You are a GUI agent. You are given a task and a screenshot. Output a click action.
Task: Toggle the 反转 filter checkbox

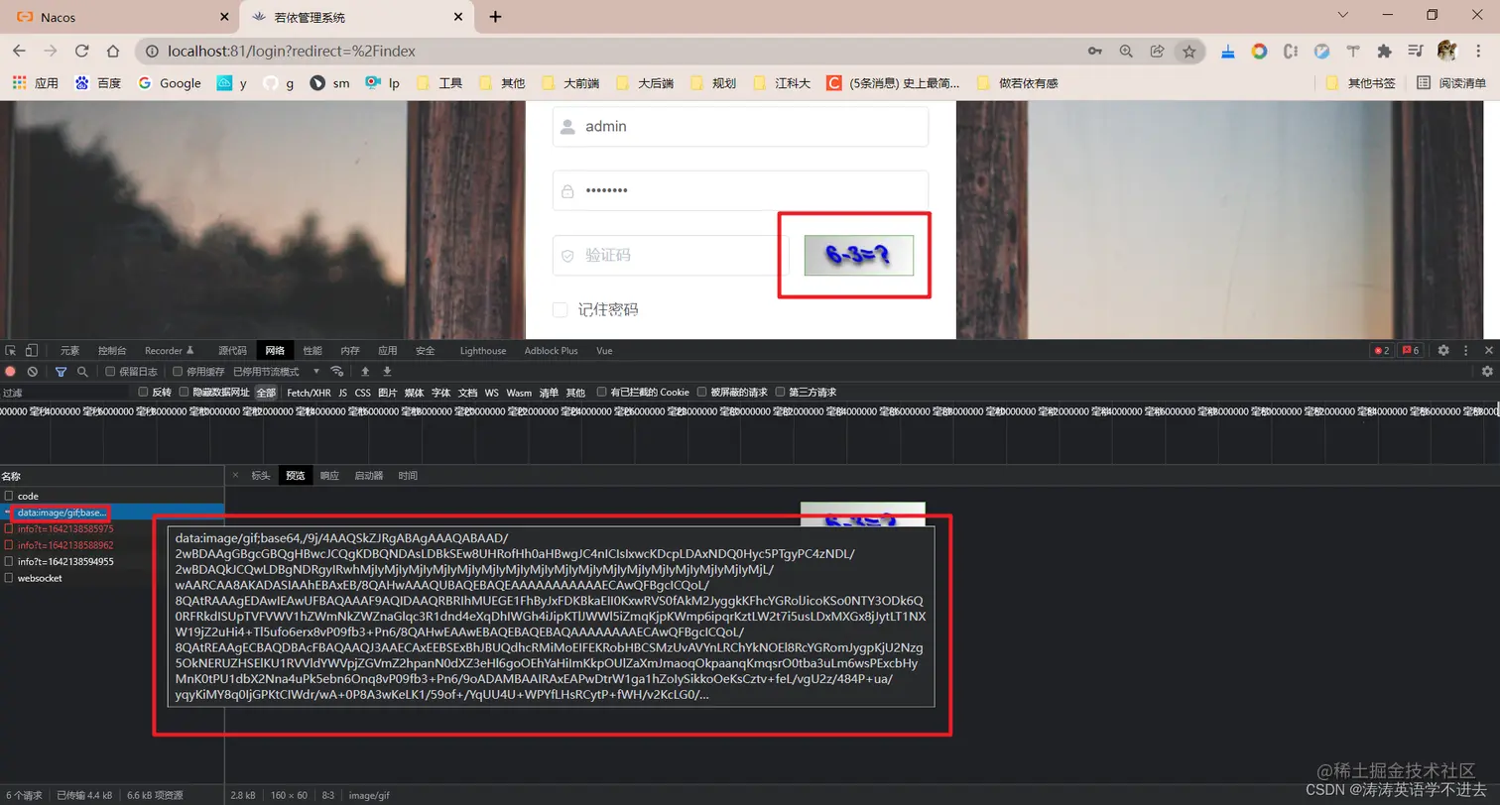(x=143, y=392)
